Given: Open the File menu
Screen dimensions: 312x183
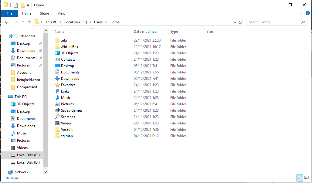Looking at the screenshot, I should tap(9, 13).
